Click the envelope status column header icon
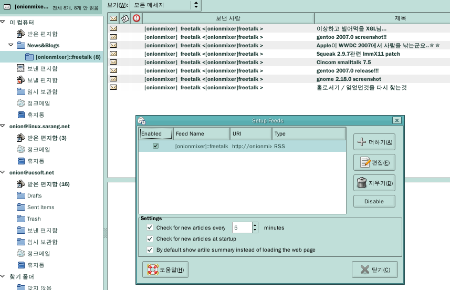The image size is (450, 290). [x=113, y=18]
